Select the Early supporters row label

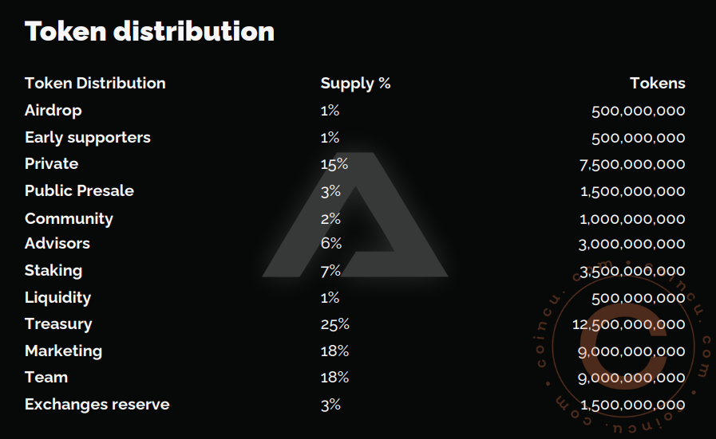[87, 137]
